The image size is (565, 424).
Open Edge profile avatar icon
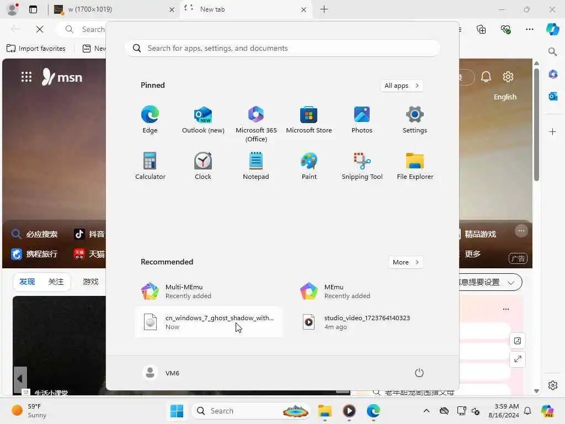(x=13, y=9)
